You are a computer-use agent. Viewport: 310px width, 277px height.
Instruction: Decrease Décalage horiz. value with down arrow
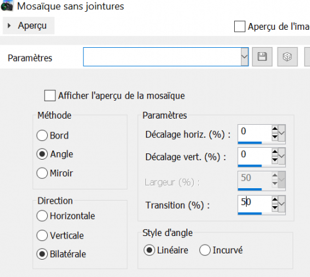275,137
